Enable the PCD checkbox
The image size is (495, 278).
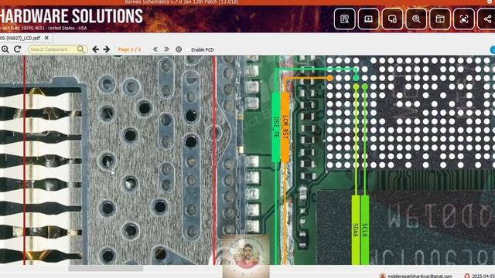[188, 49]
